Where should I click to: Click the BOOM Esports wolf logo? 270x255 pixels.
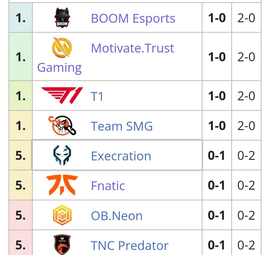click(x=62, y=18)
